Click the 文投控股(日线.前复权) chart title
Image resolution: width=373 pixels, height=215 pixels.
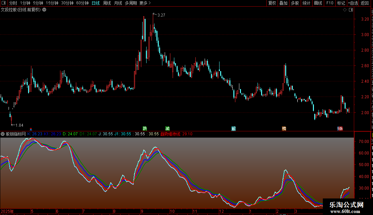(x=21, y=10)
